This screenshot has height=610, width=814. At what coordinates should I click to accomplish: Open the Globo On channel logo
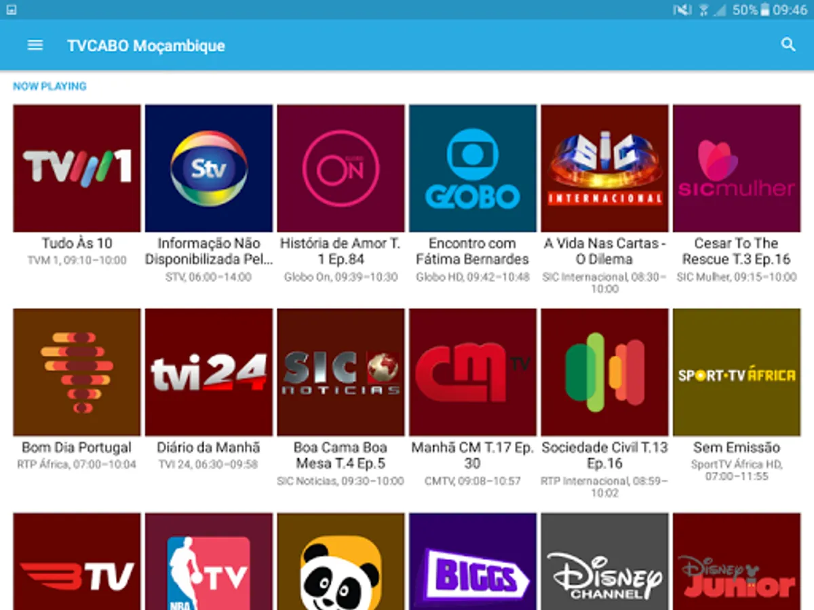click(x=341, y=168)
